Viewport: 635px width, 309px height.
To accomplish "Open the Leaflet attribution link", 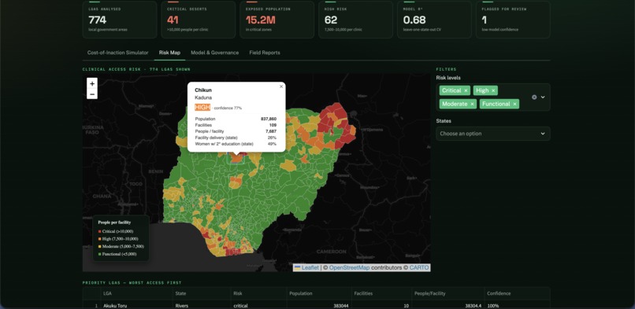I will pyautogui.click(x=310, y=267).
